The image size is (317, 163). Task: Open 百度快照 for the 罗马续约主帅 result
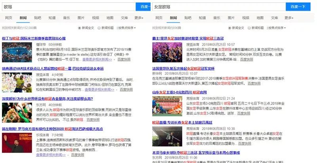click(x=78, y=155)
